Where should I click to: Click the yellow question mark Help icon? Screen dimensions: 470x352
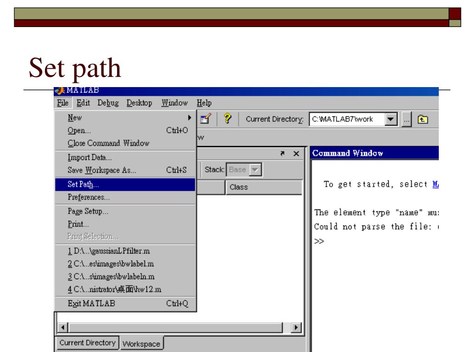(x=228, y=119)
